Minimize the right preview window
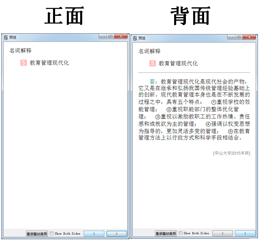The height and width of the screenshot is (240, 260). pyautogui.click(x=231, y=37)
